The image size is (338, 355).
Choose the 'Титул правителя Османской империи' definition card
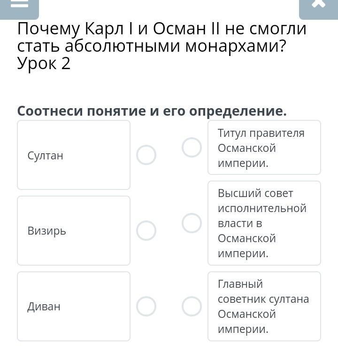pyautogui.click(x=264, y=148)
